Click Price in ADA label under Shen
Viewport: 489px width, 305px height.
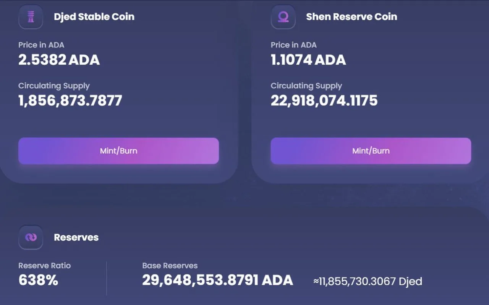(293, 45)
